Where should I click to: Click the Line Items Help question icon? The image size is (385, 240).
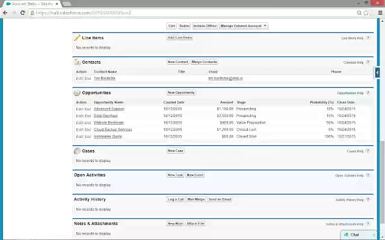coord(368,38)
